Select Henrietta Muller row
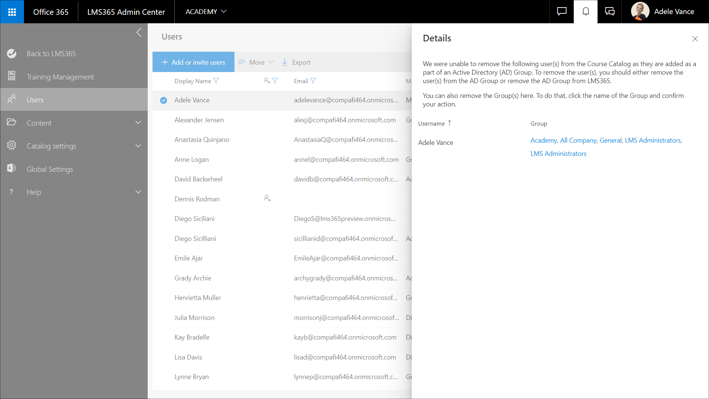This screenshot has width=709, height=399. pos(282,298)
